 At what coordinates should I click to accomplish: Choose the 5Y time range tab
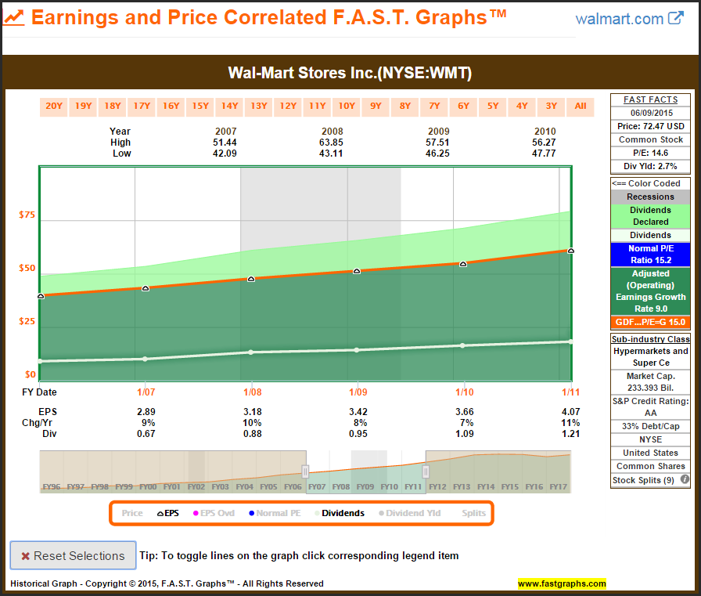(x=492, y=106)
